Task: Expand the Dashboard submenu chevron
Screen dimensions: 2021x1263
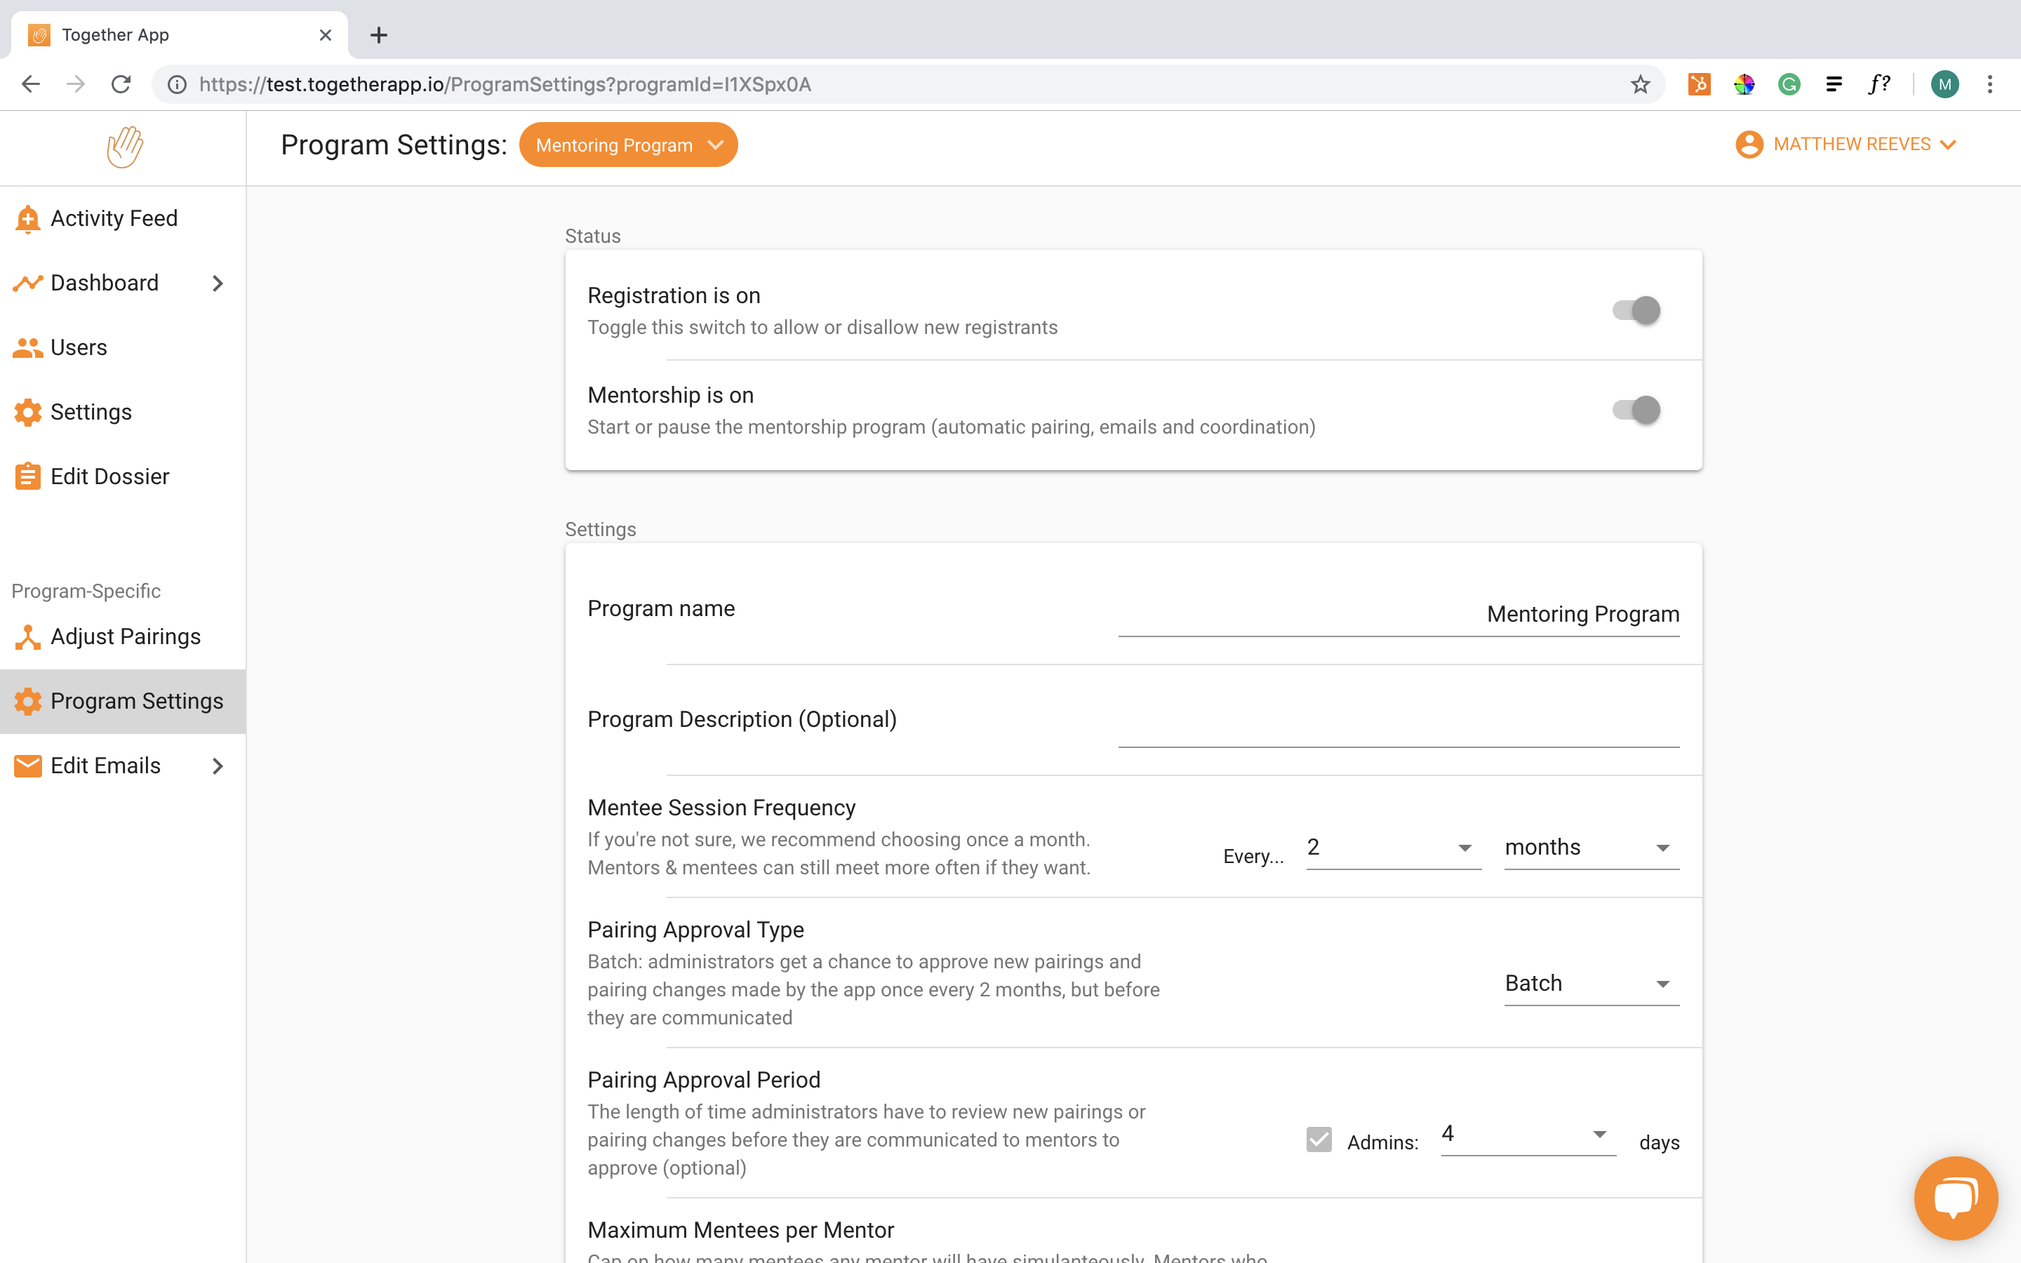Action: pos(218,284)
